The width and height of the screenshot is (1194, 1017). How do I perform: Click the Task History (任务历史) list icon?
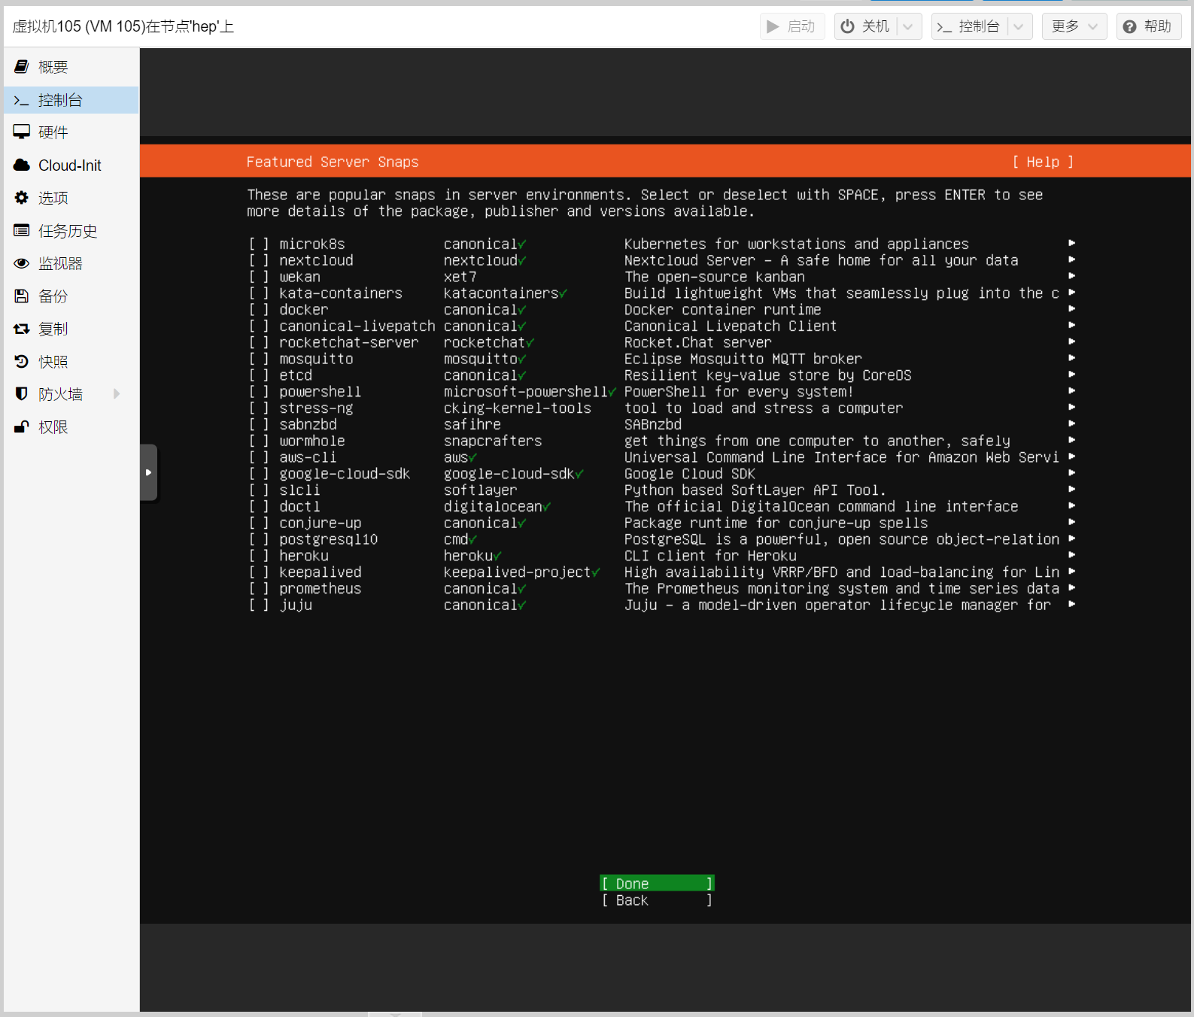point(22,231)
